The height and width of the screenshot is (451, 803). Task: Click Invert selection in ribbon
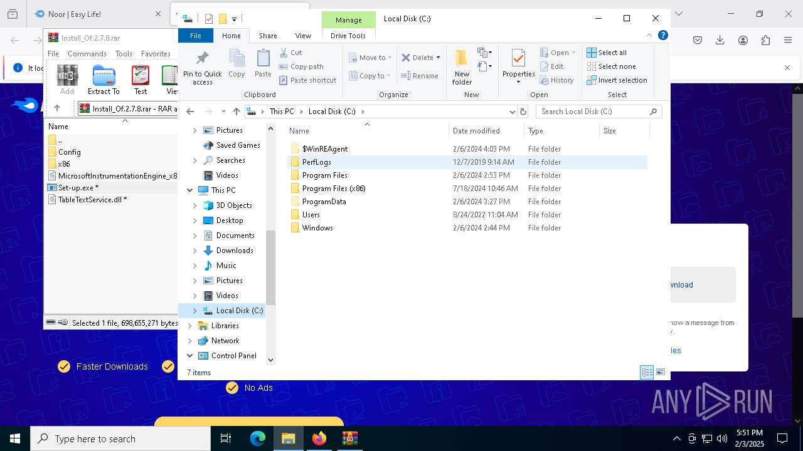tap(617, 80)
